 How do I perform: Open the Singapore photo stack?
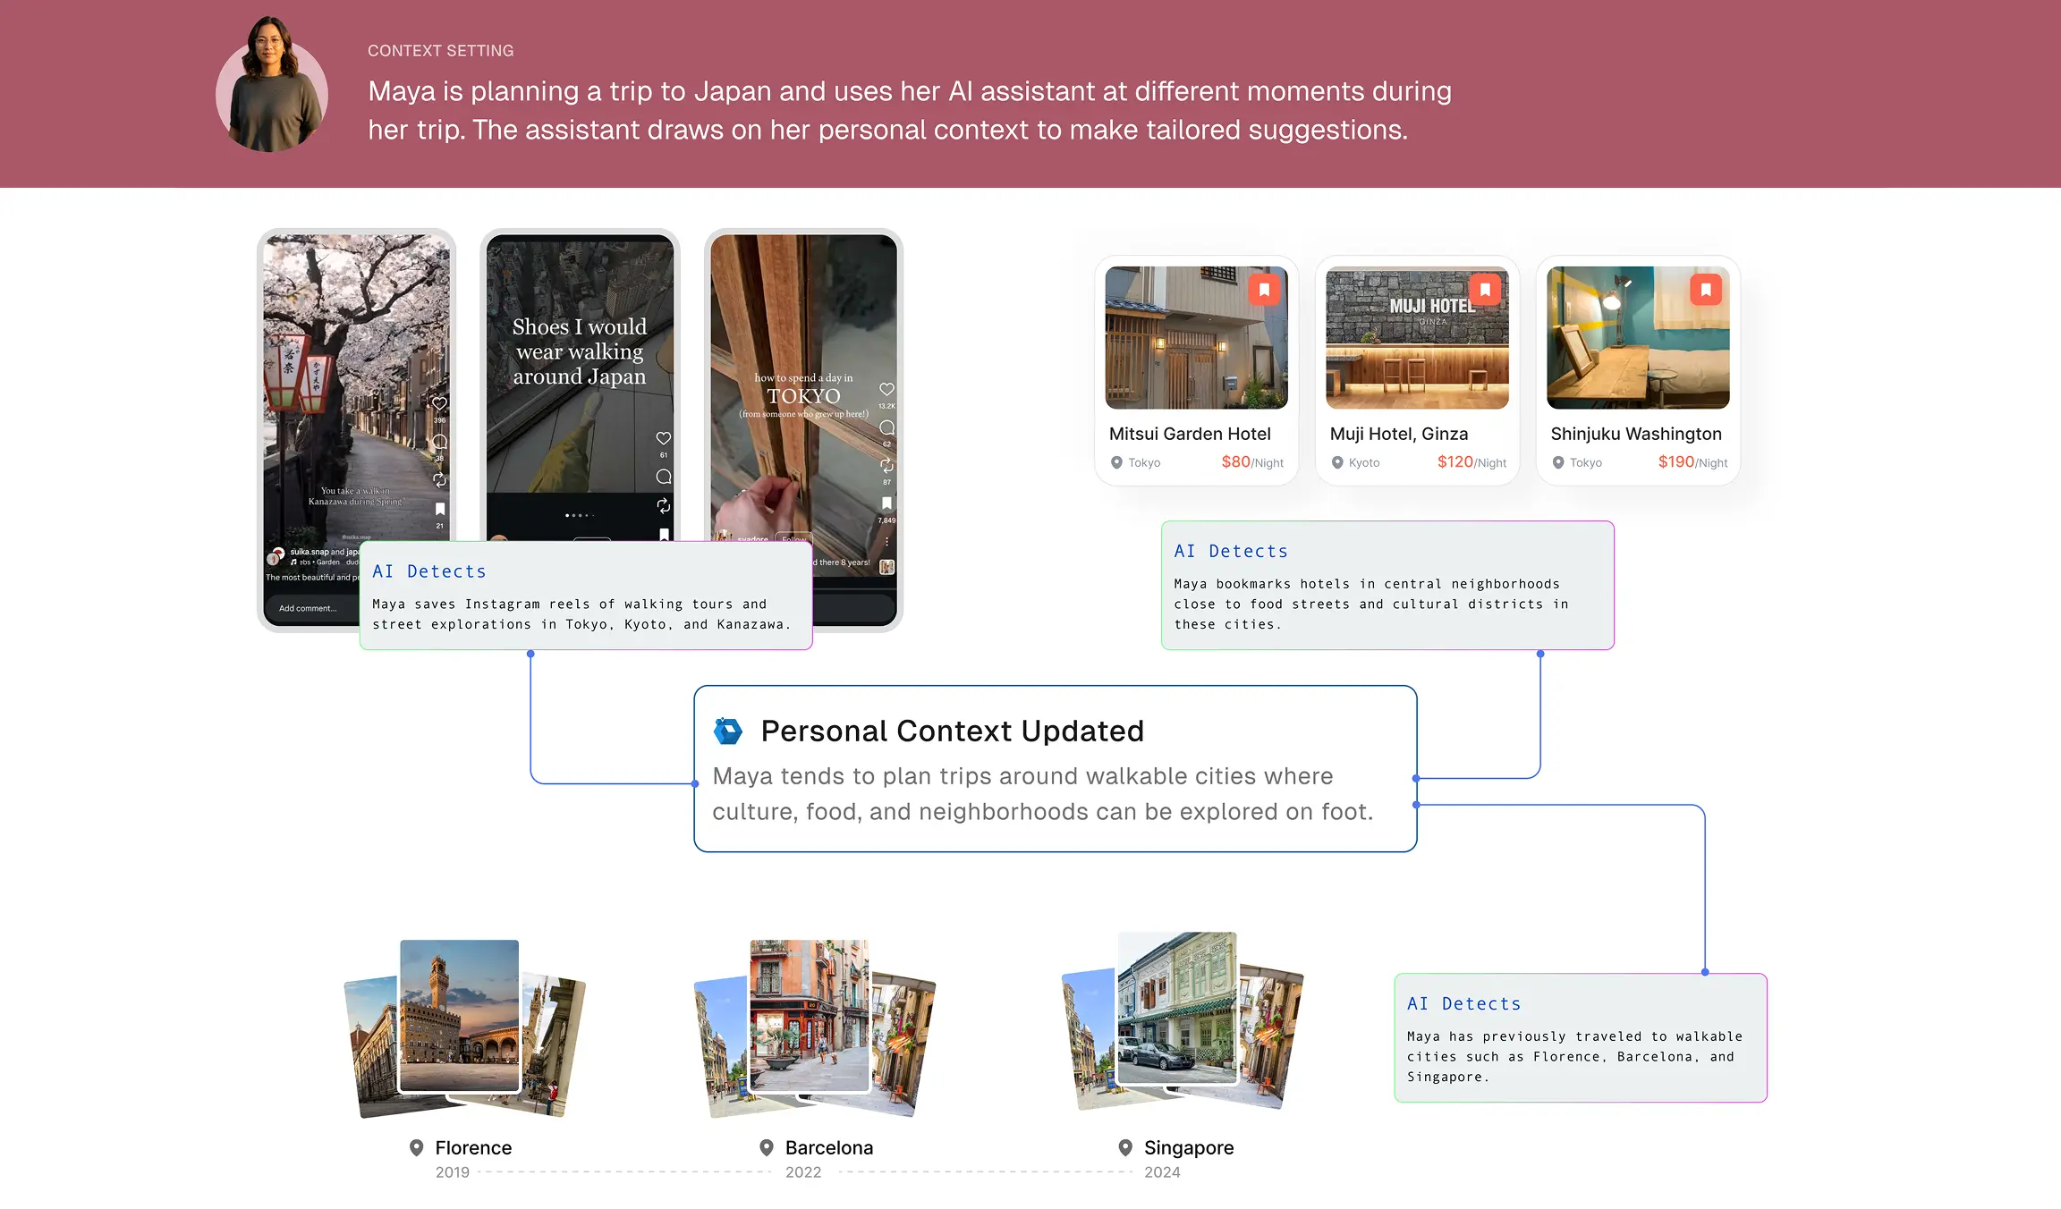pos(1183,1021)
